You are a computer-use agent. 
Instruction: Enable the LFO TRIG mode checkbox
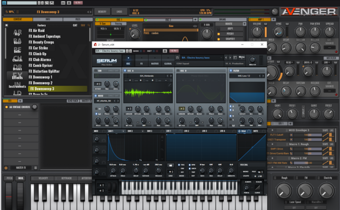179,165
